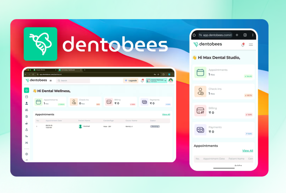This screenshot has height=193, width=286.
Task: Open the Home dashboard icon in desktop sidebar
Action: (x=27, y=90)
